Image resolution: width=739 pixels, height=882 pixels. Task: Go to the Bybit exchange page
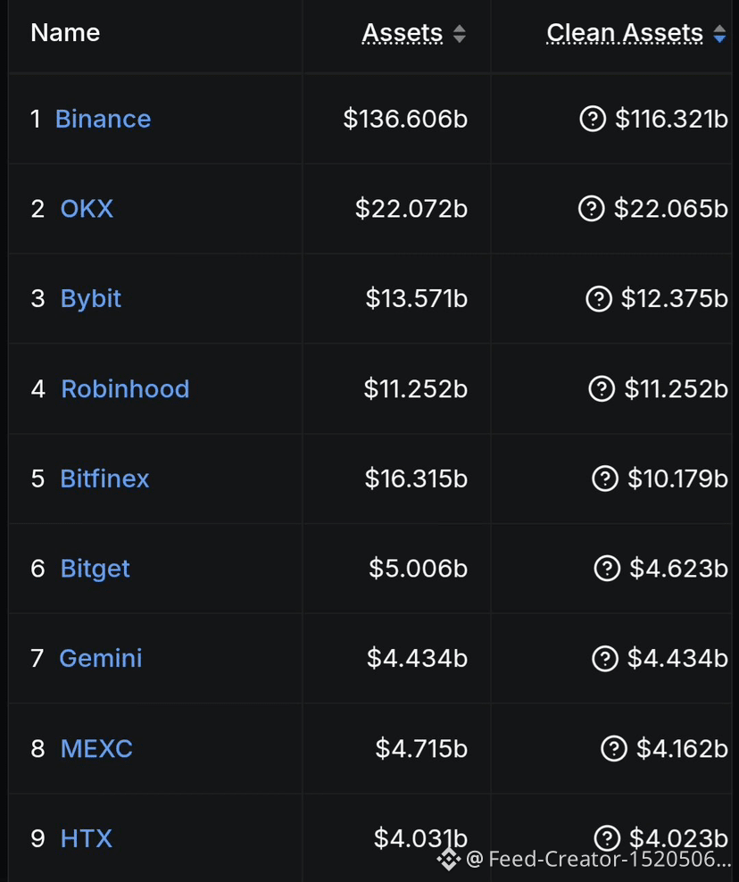[90, 299]
